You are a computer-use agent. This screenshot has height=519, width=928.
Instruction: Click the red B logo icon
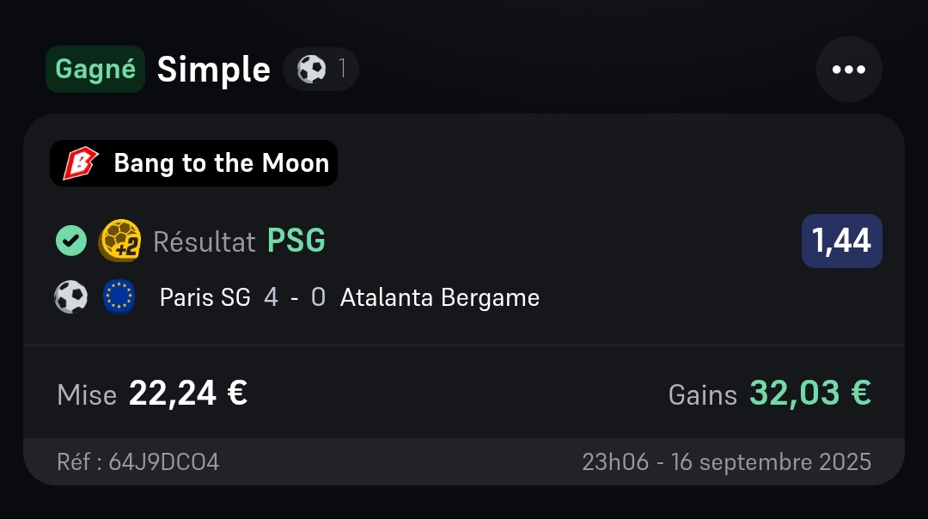coord(81,163)
